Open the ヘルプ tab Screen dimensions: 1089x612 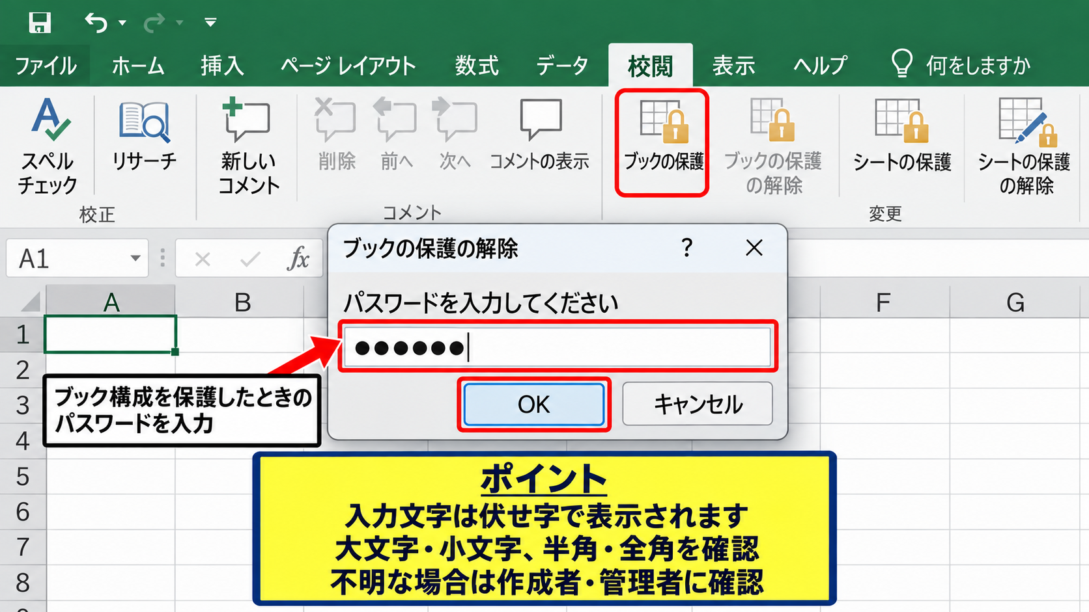click(820, 66)
